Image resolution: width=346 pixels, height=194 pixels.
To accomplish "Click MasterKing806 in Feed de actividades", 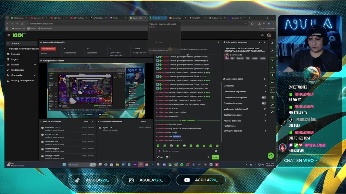I will coord(52,149).
